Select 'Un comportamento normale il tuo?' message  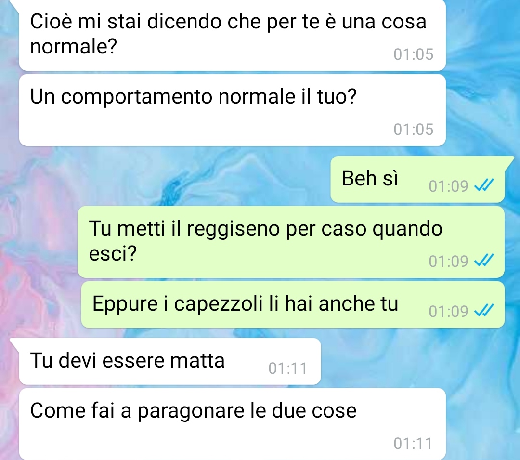[x=232, y=110]
